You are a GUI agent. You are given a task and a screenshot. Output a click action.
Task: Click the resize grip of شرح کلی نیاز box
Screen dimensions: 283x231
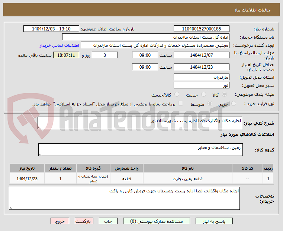39,127
